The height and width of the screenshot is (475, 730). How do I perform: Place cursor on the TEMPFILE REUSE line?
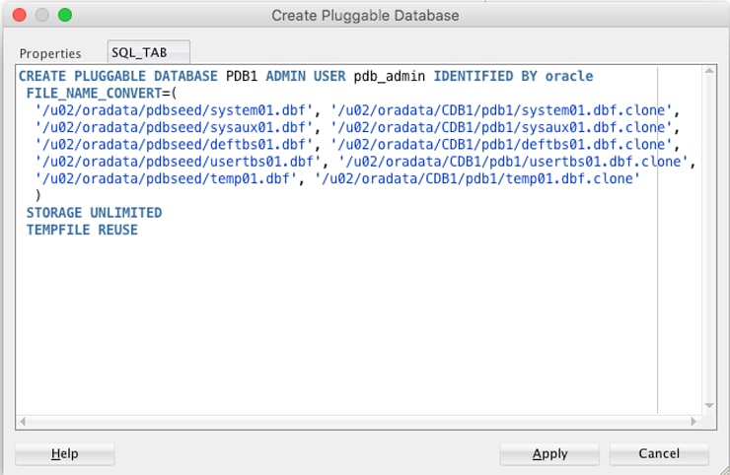tap(82, 230)
